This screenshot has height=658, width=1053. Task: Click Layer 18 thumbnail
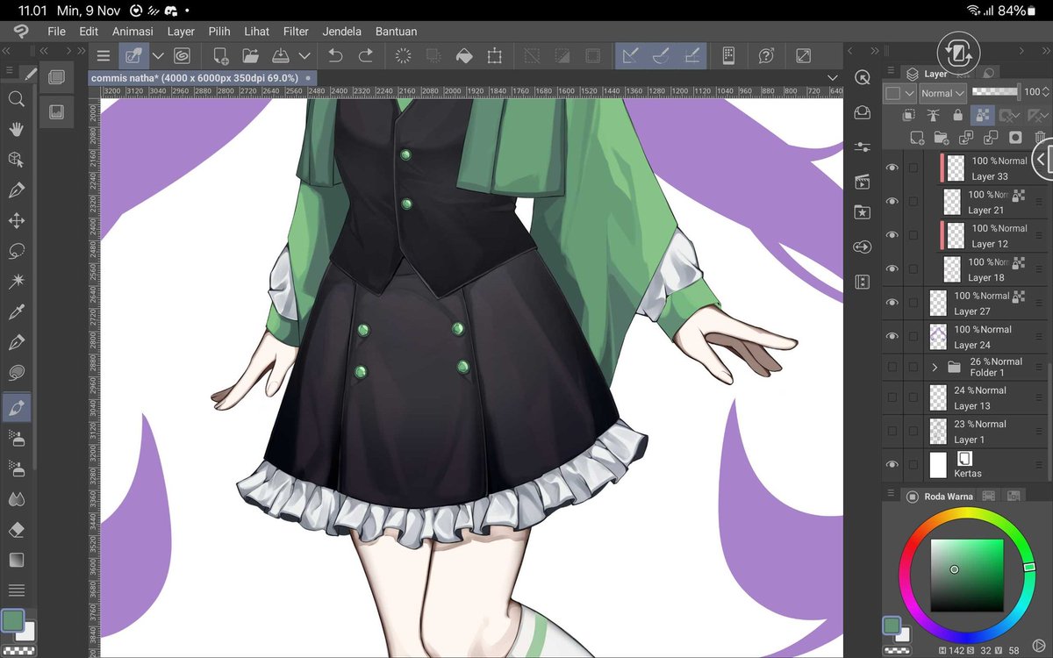coord(952,269)
